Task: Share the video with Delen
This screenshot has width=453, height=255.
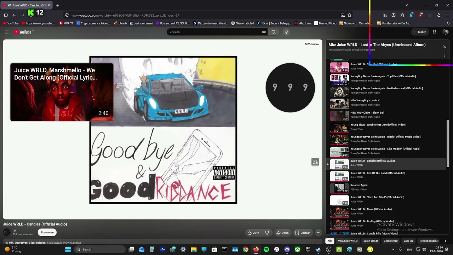Action: pos(282,233)
